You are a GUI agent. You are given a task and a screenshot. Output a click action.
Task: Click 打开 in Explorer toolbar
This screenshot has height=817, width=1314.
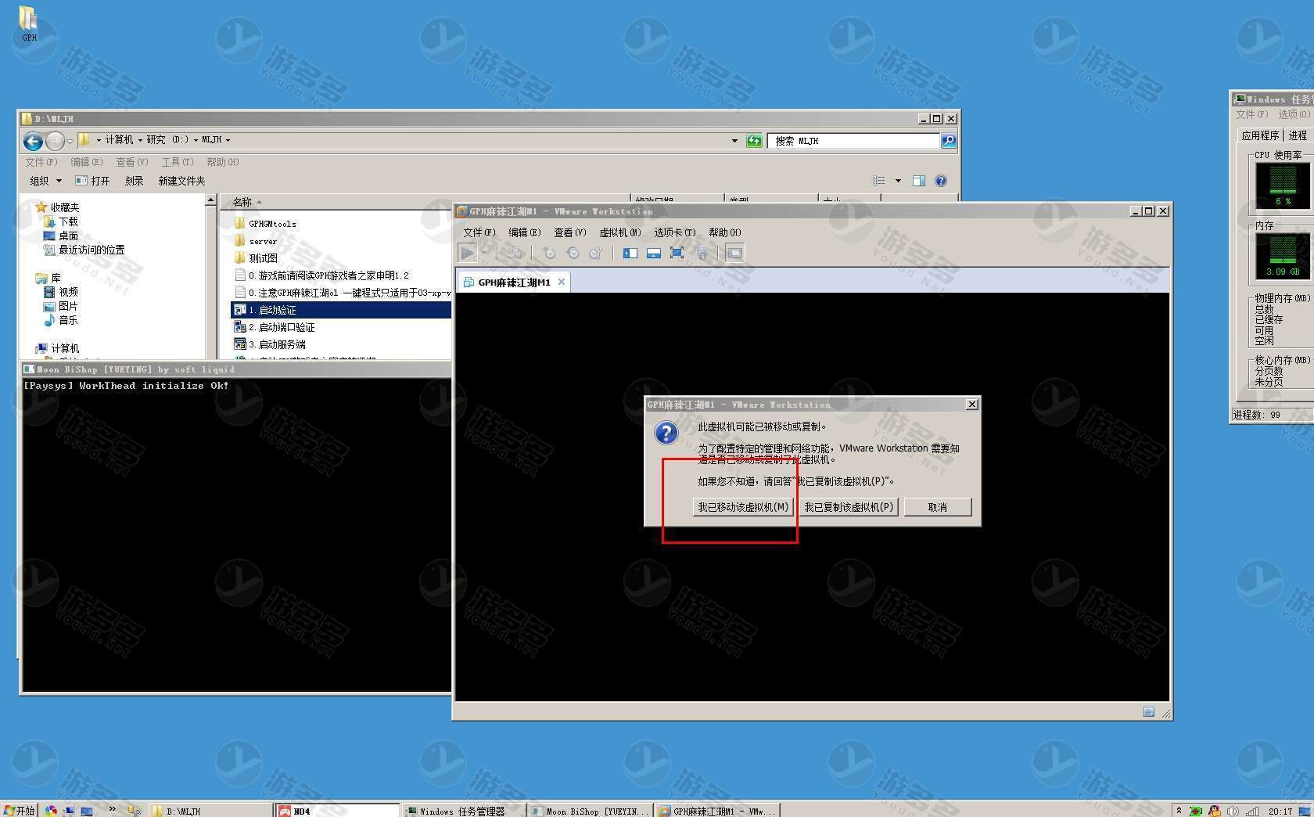[92, 181]
